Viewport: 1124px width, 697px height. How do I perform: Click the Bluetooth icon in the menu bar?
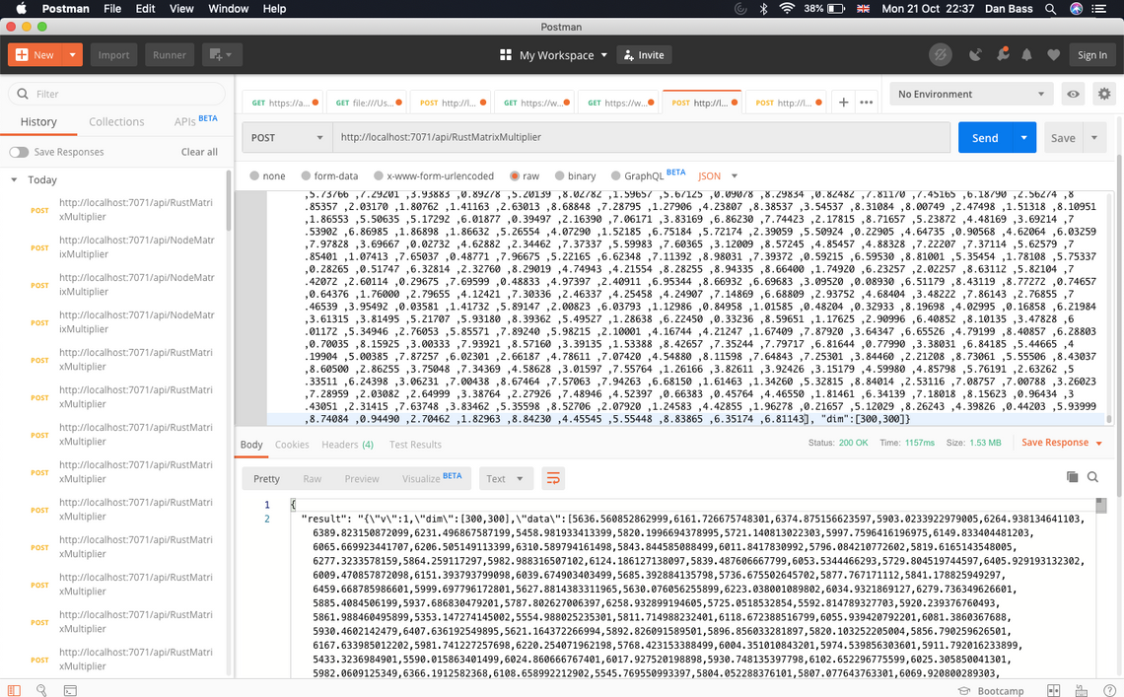point(763,9)
